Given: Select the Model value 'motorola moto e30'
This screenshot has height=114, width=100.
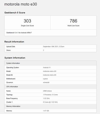Looking at the screenshot, I should pos(49,71).
